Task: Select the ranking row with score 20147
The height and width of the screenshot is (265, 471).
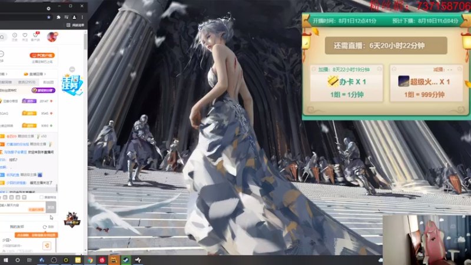Action: click(28, 101)
